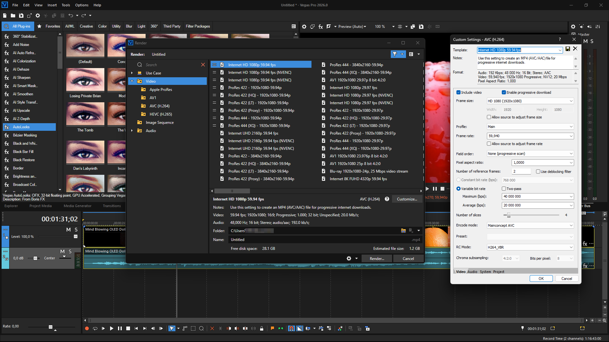This screenshot has height=342, width=609.
Task: Open the Insert menu
Action: 52,5
